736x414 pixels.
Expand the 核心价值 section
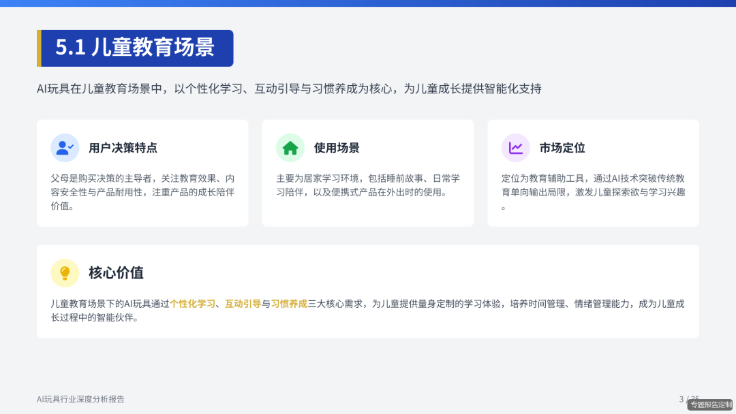pyautogui.click(x=368, y=291)
